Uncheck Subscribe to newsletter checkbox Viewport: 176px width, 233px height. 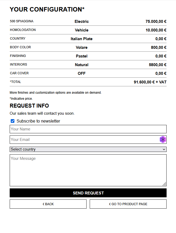coord(13,121)
